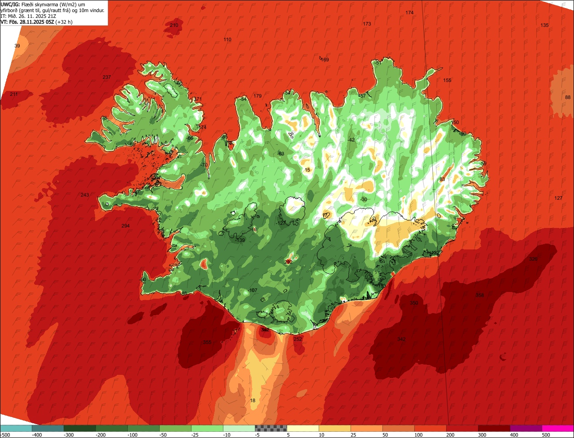Click the pale green -10 to -5 swatch
The height and width of the screenshot is (438, 574).
pos(239,428)
